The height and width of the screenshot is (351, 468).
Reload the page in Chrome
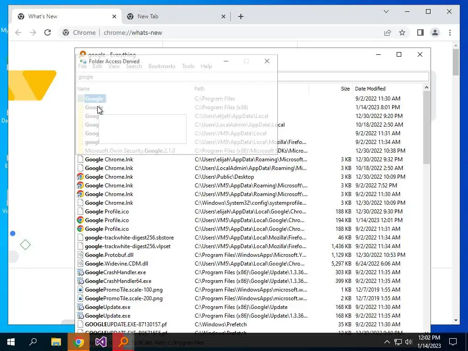click(x=48, y=32)
